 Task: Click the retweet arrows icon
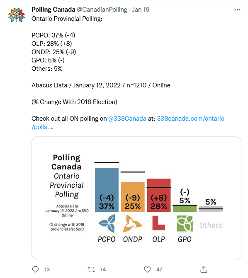coord(92,270)
